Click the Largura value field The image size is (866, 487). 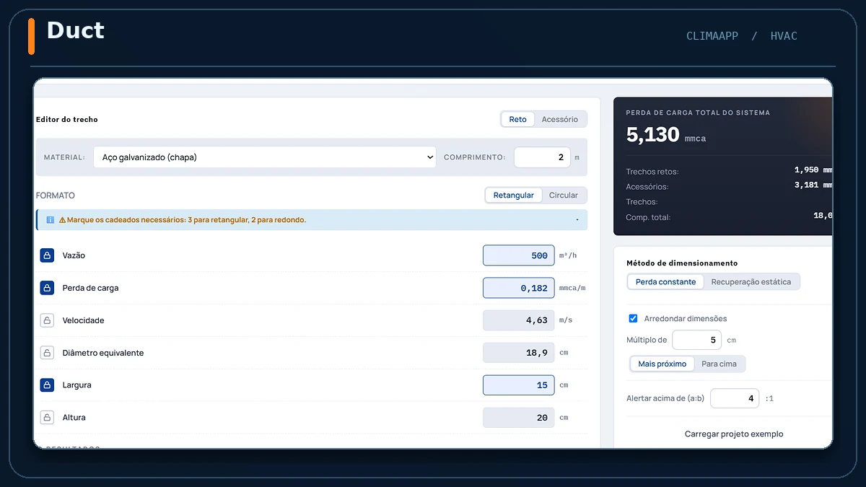(519, 385)
